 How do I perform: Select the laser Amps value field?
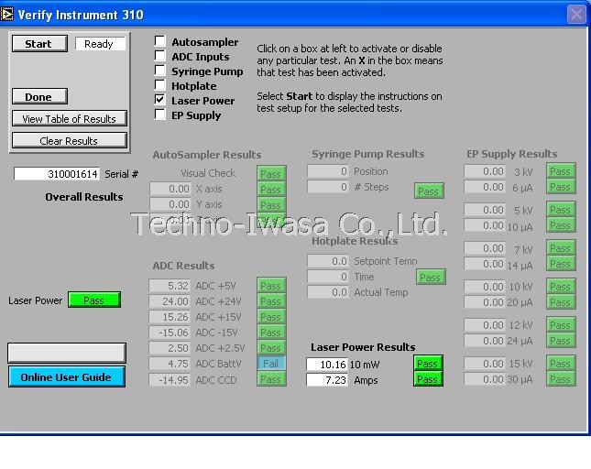(x=327, y=379)
